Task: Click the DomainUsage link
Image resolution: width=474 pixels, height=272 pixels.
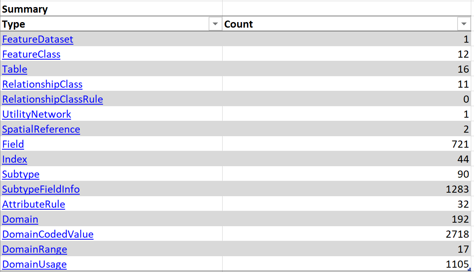Action: 34,264
